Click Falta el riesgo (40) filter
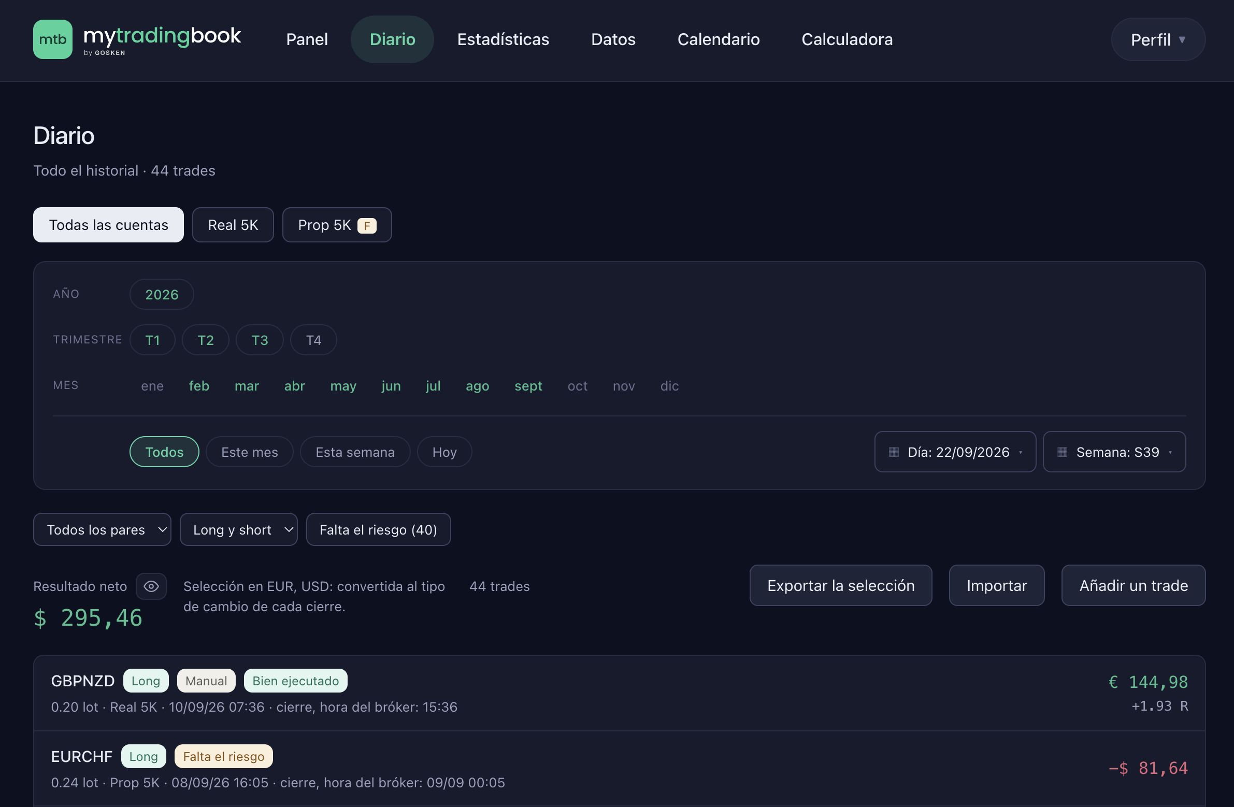This screenshot has width=1234, height=807. [x=379, y=530]
